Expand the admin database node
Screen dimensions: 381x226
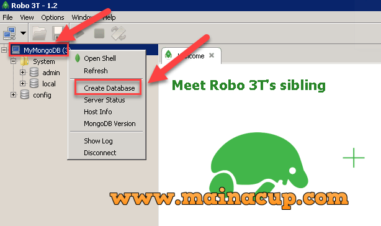22,72
